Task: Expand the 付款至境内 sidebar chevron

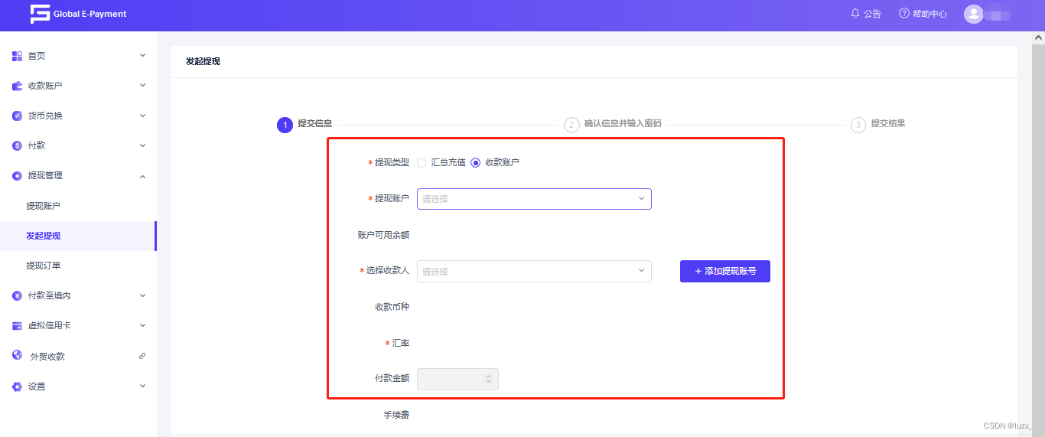Action: [x=142, y=295]
